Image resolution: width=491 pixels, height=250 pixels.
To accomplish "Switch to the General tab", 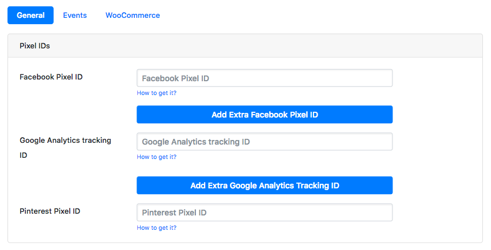I will click(x=31, y=16).
